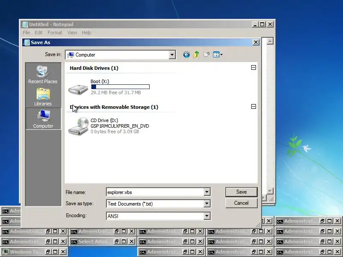Click Notepad icon in Save As title bar

(27, 42)
